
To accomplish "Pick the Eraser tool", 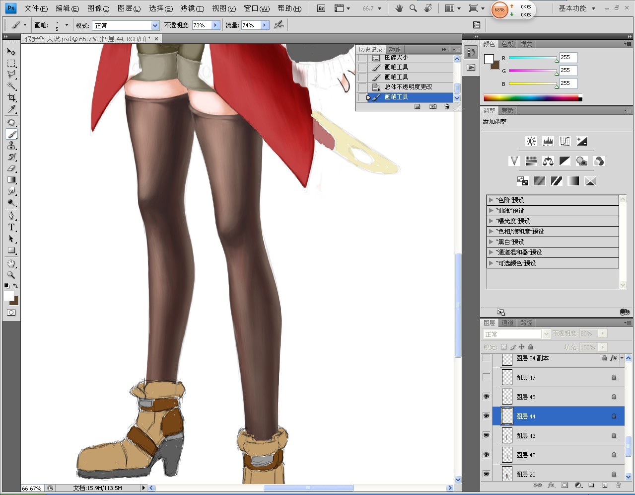I will 11,168.
